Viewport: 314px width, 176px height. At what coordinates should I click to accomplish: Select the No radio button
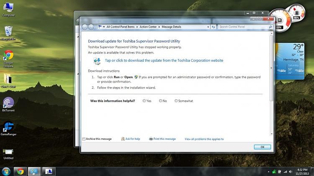tap(160, 101)
